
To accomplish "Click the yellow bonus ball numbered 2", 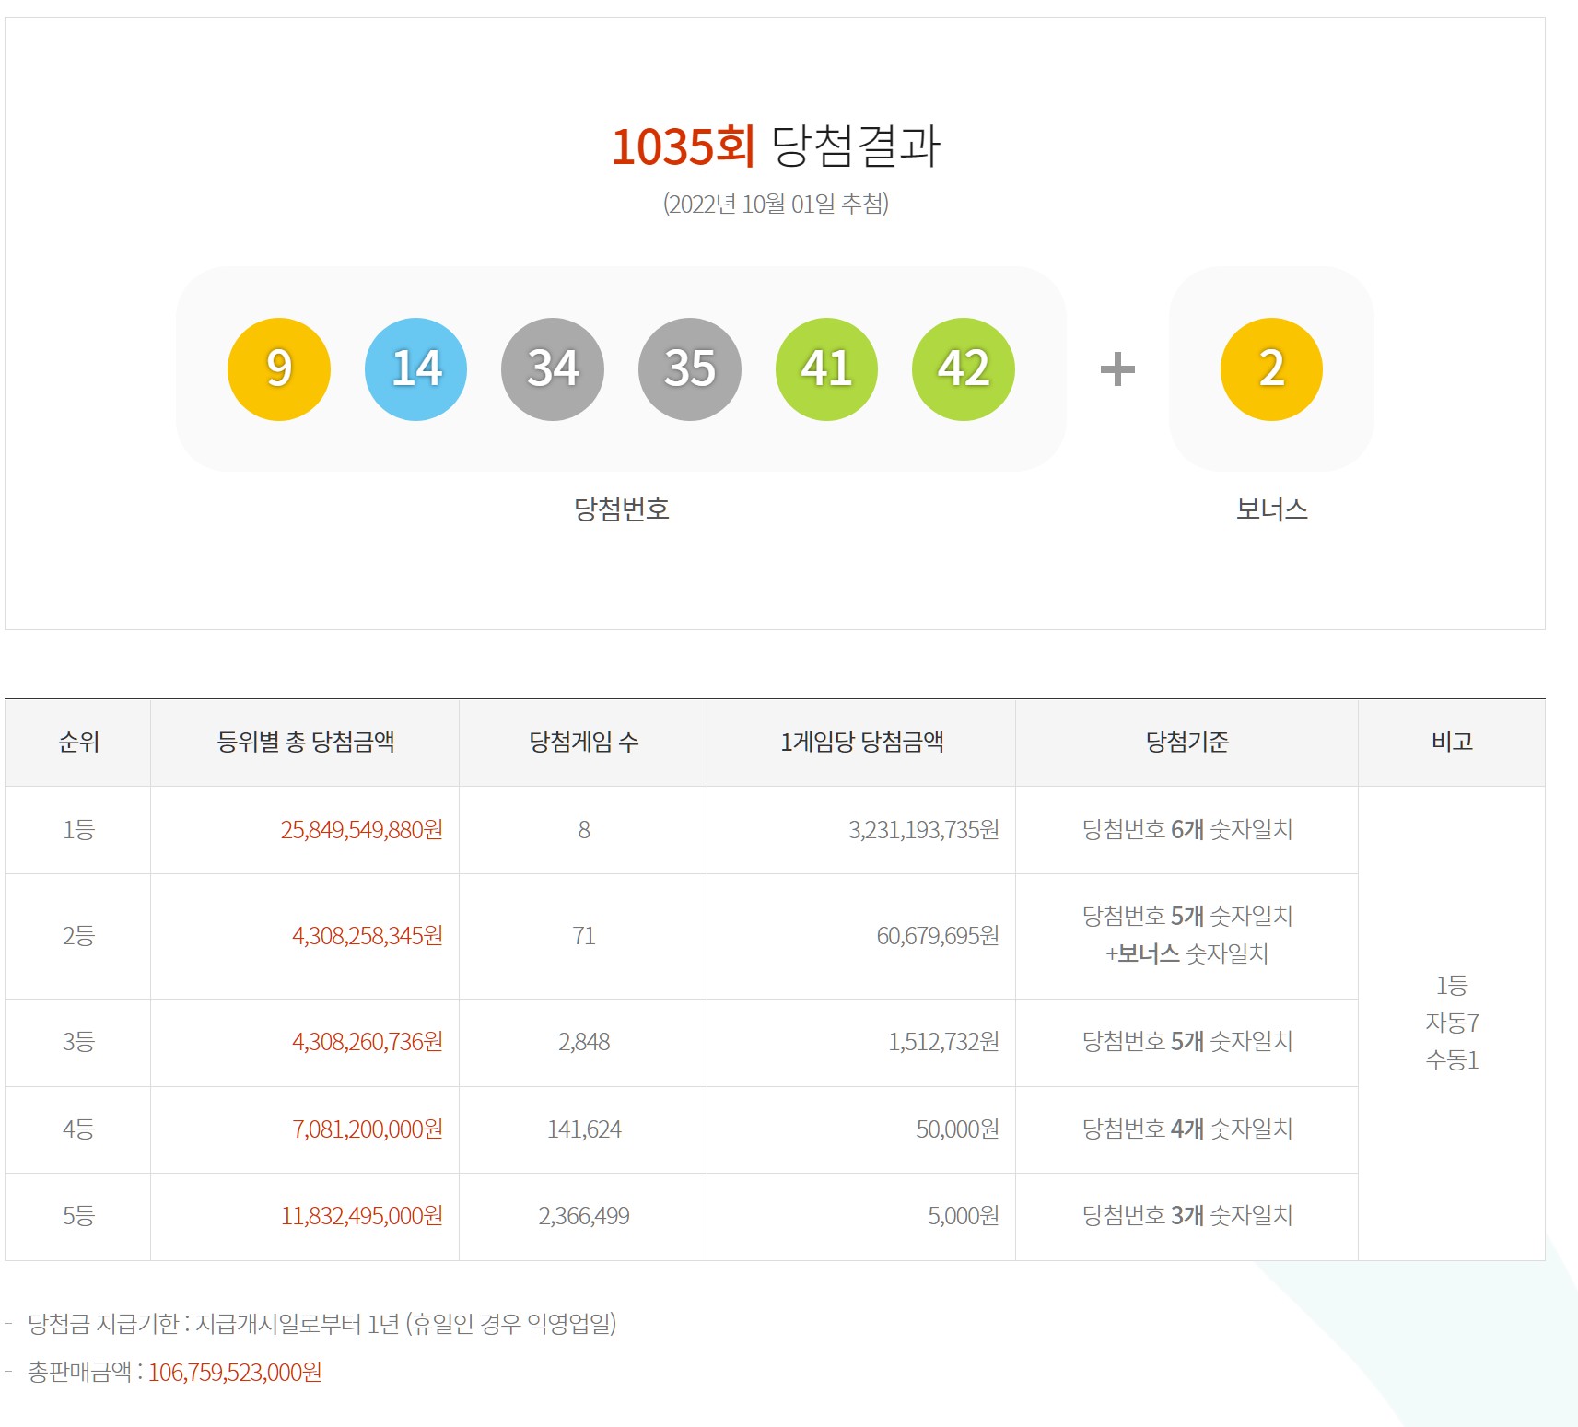I will (1271, 369).
